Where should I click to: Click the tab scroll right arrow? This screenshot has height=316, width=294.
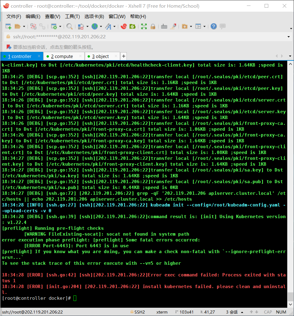click(282, 56)
